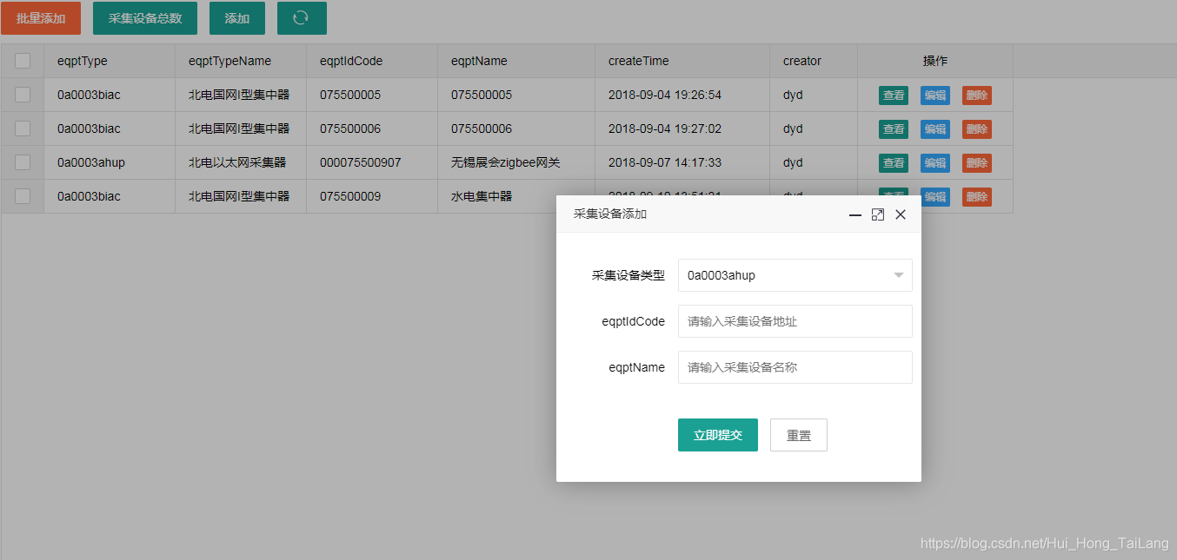
Task: Check the row checkbox for 075500009
Action: point(23,196)
